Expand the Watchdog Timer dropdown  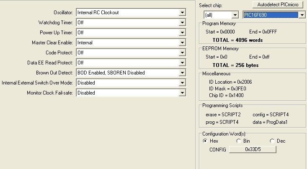pyautogui.click(x=182, y=23)
